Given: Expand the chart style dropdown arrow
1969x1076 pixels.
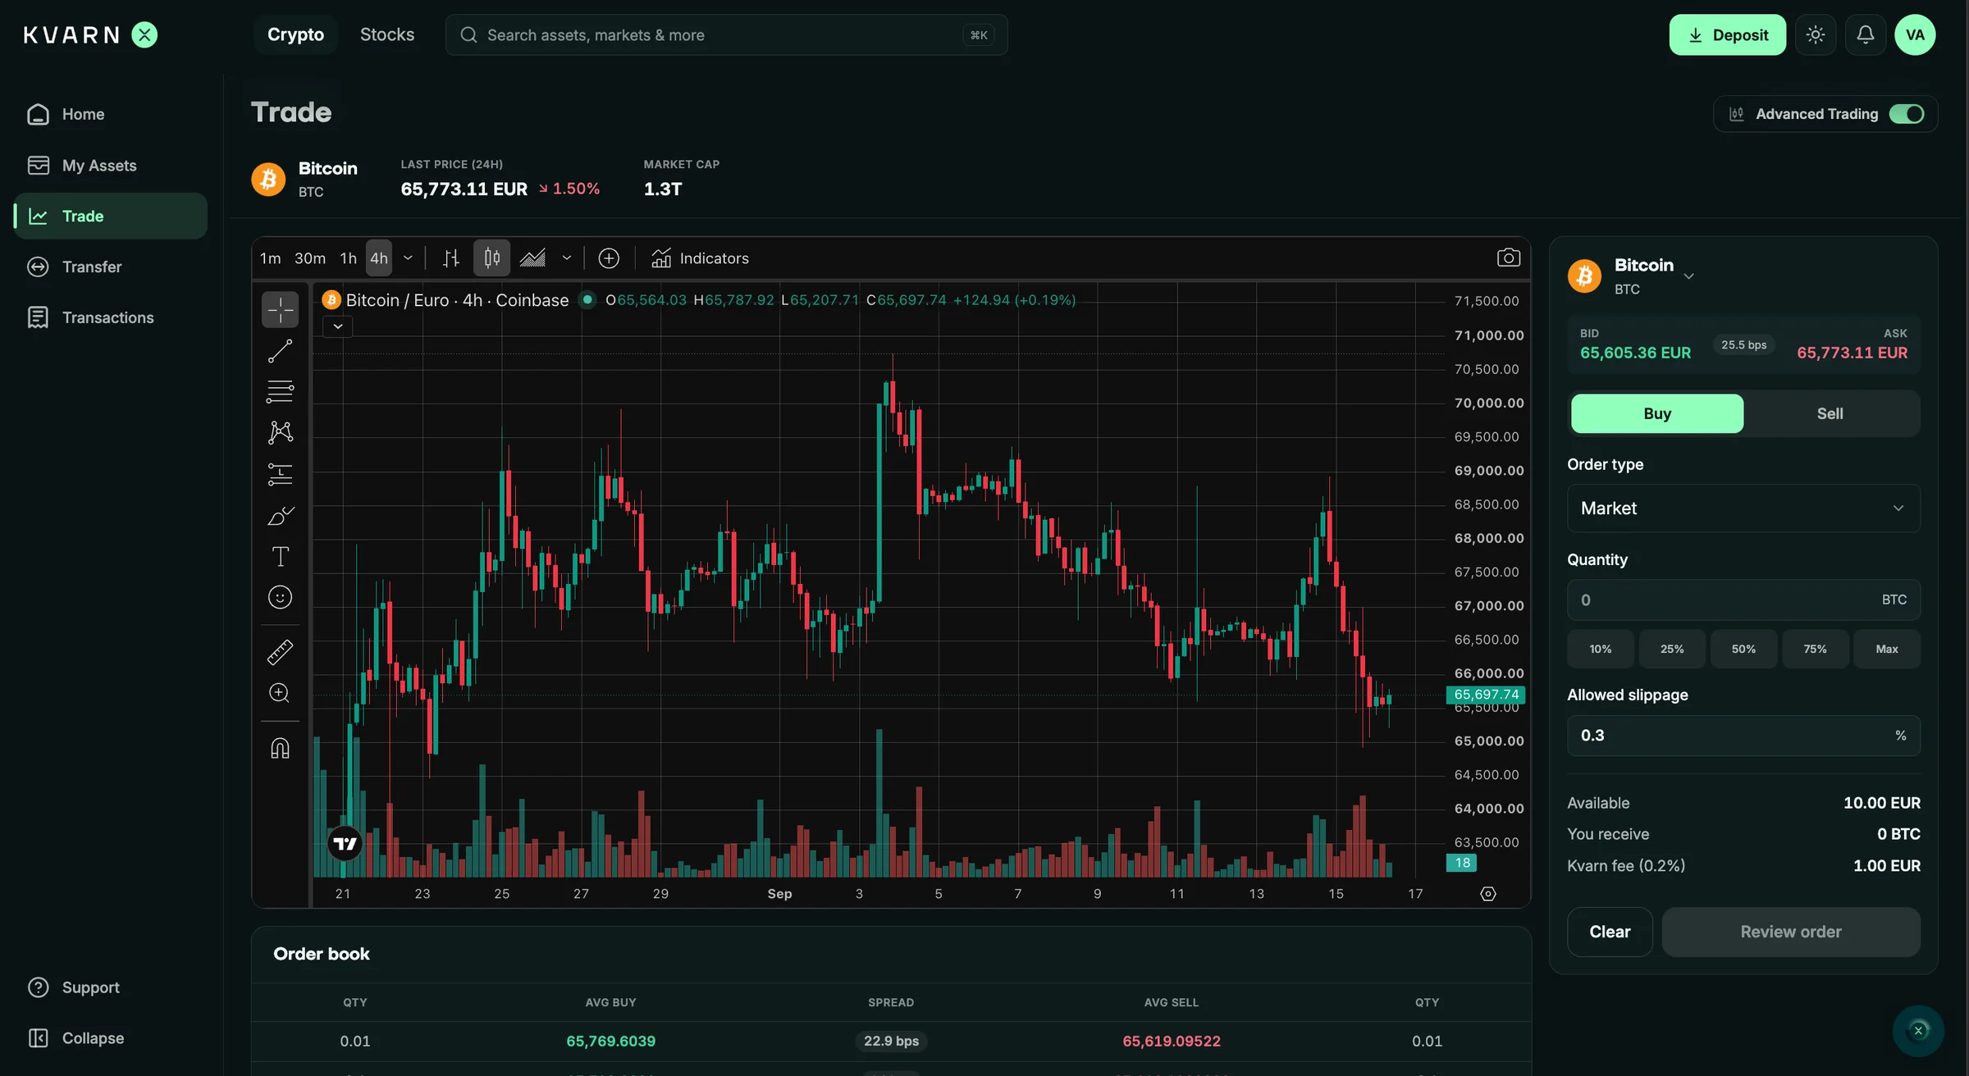Looking at the screenshot, I should (x=566, y=258).
